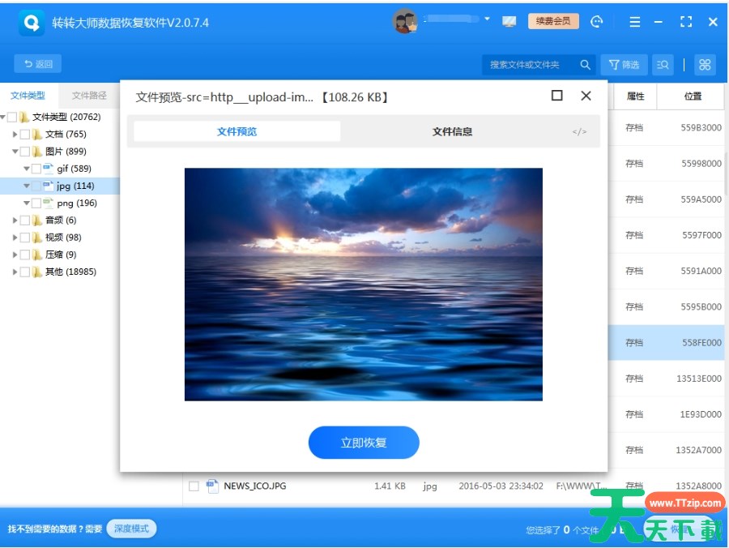729x548 pixels.
Task: Click the user avatar picture
Action: tap(405, 22)
